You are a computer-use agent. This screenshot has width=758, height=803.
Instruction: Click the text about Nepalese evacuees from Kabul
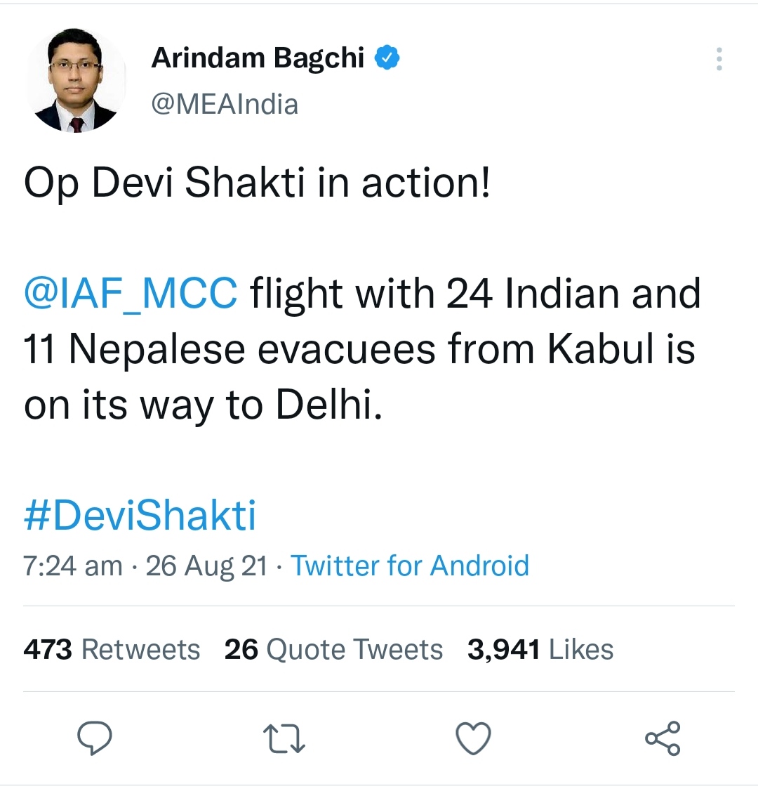point(359,350)
